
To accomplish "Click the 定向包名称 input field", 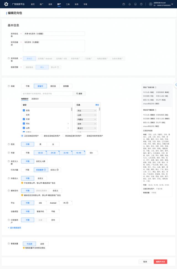I will click(54, 34).
